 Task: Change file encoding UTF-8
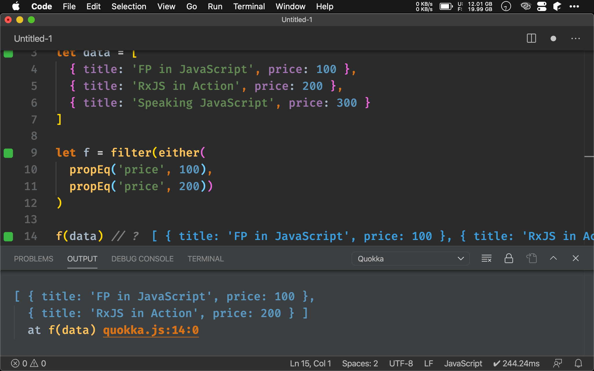pos(401,363)
